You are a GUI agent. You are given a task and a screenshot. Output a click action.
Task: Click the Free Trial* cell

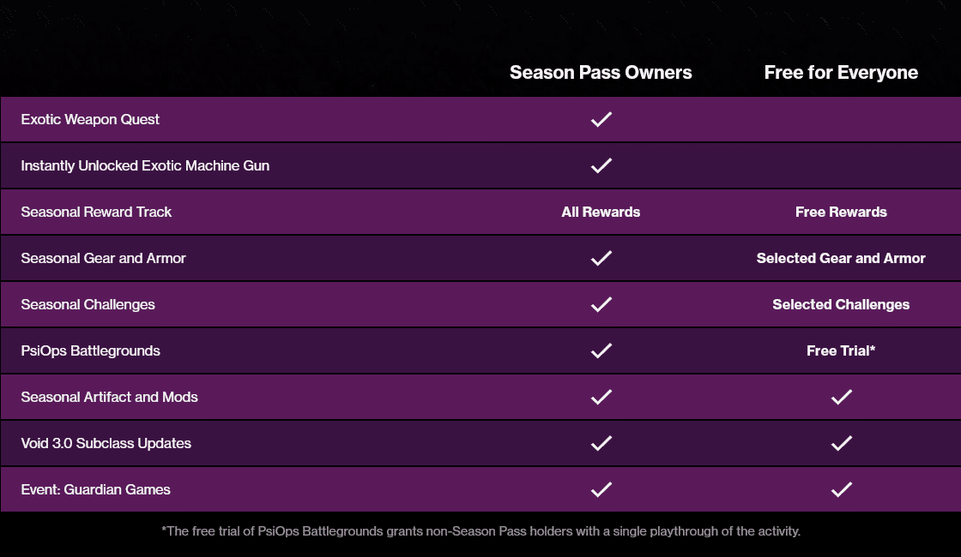(x=841, y=350)
